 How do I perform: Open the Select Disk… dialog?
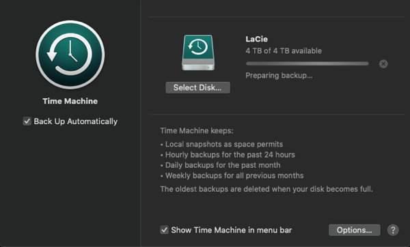(197, 87)
